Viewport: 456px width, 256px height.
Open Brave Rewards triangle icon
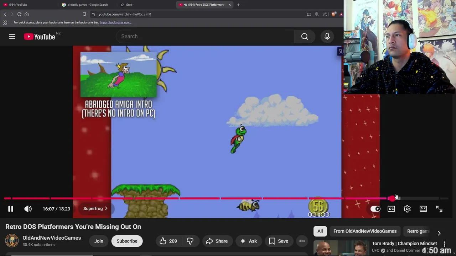click(x=341, y=14)
